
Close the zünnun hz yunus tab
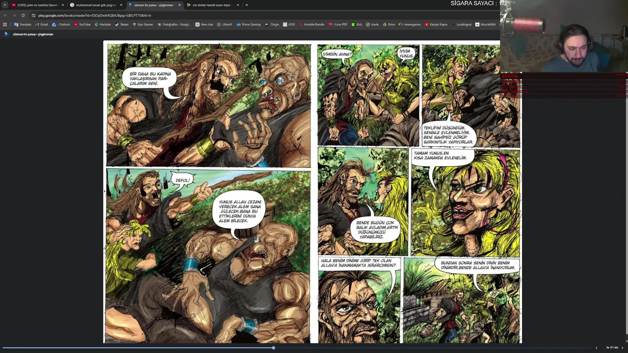tap(180, 5)
